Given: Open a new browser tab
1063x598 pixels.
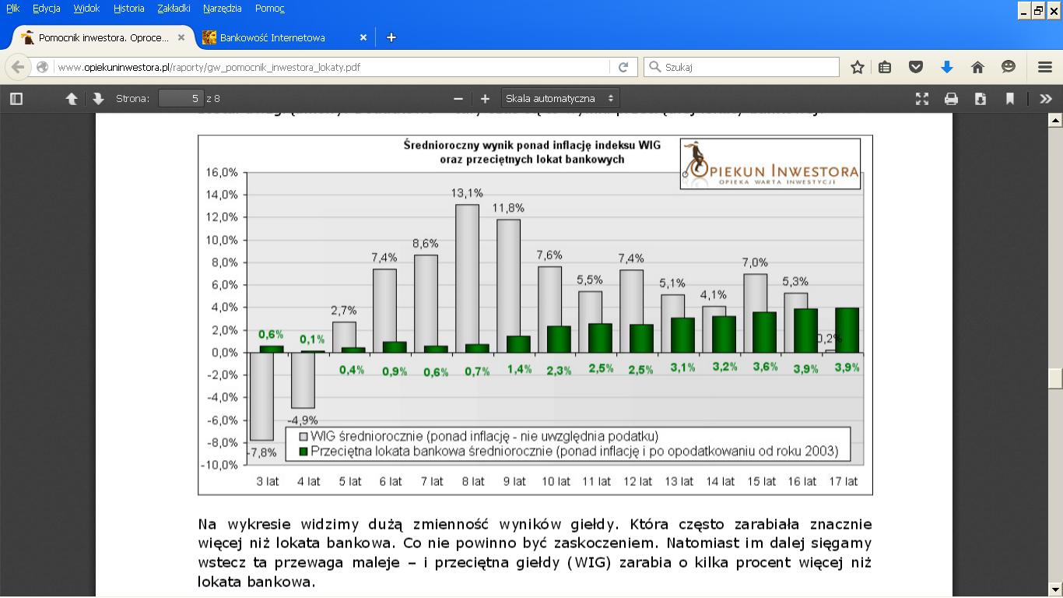Looking at the screenshot, I should pos(391,37).
